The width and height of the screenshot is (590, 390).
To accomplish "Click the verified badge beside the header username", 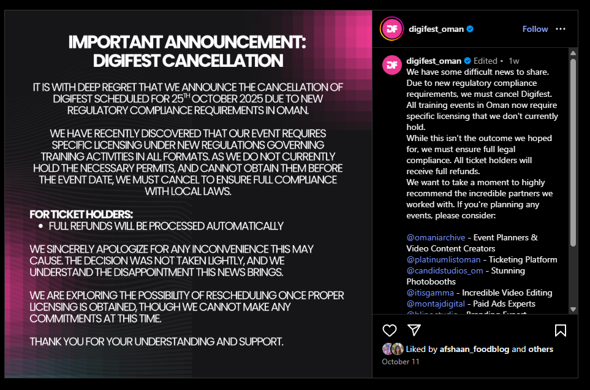I will (470, 29).
